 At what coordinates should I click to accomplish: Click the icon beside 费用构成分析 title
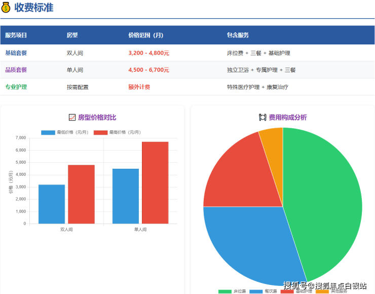(262, 118)
